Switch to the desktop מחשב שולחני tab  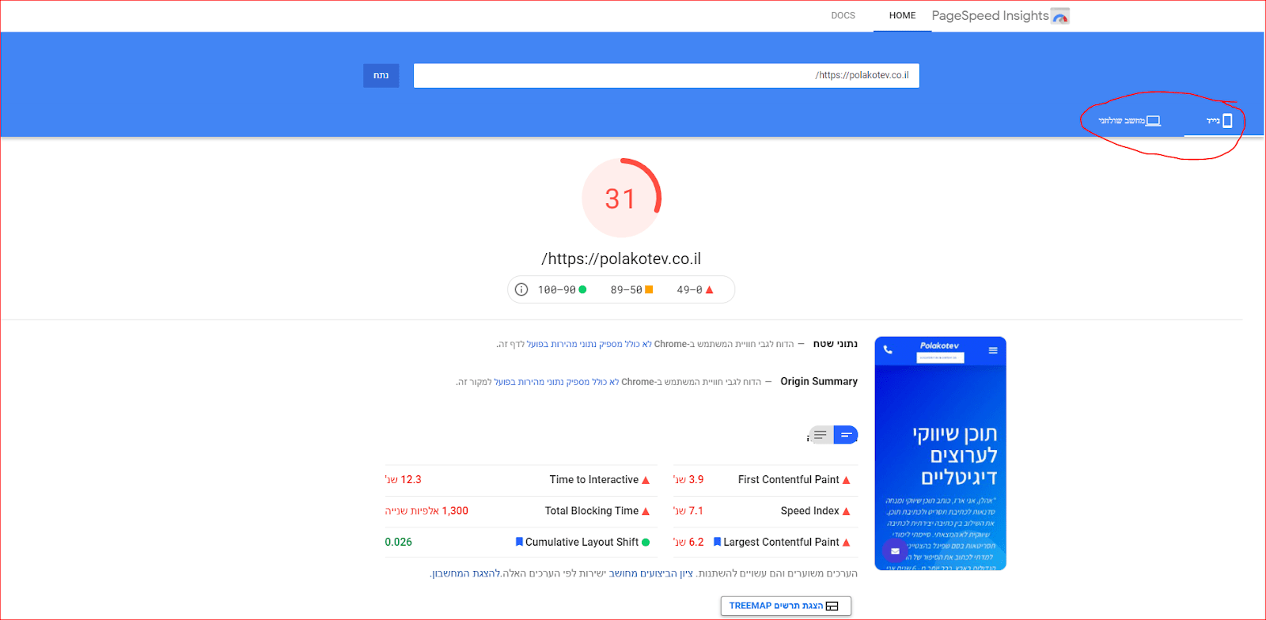point(1129,121)
